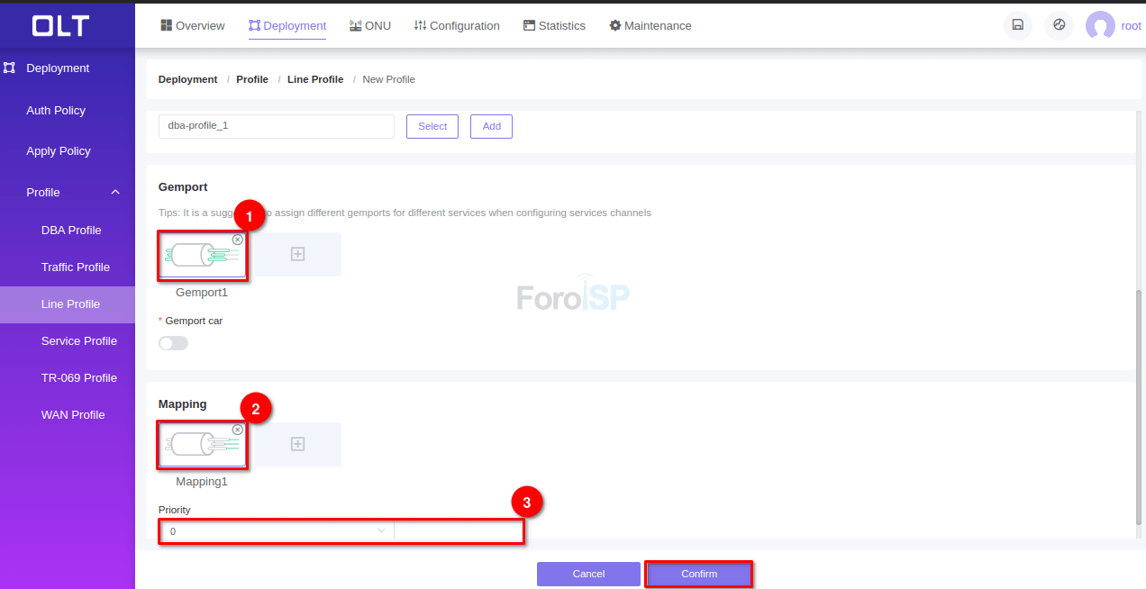Collapse the Profile sidebar group

pyautogui.click(x=115, y=192)
